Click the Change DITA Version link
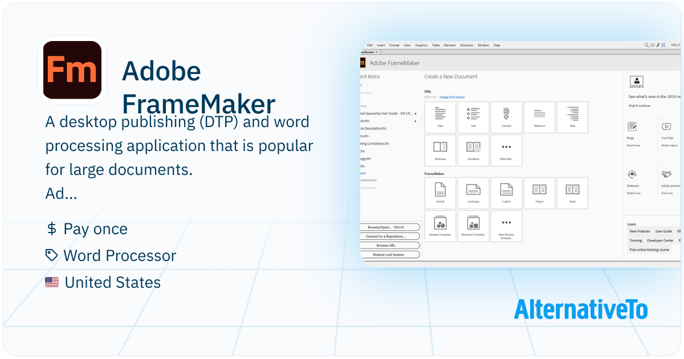Screen dimensions: 684x359 (452, 97)
